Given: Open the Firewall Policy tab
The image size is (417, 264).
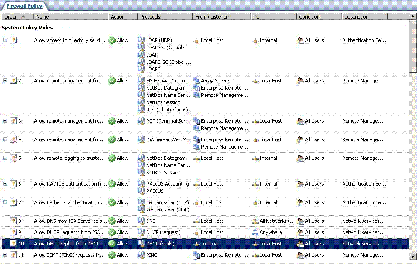Looking at the screenshot, I should [x=24, y=6].
